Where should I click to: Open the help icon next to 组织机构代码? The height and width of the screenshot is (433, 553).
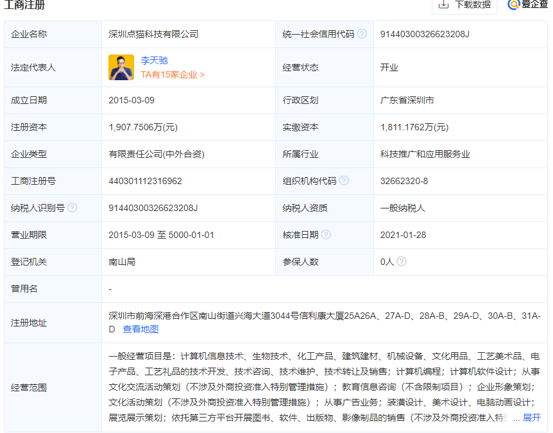344,181
